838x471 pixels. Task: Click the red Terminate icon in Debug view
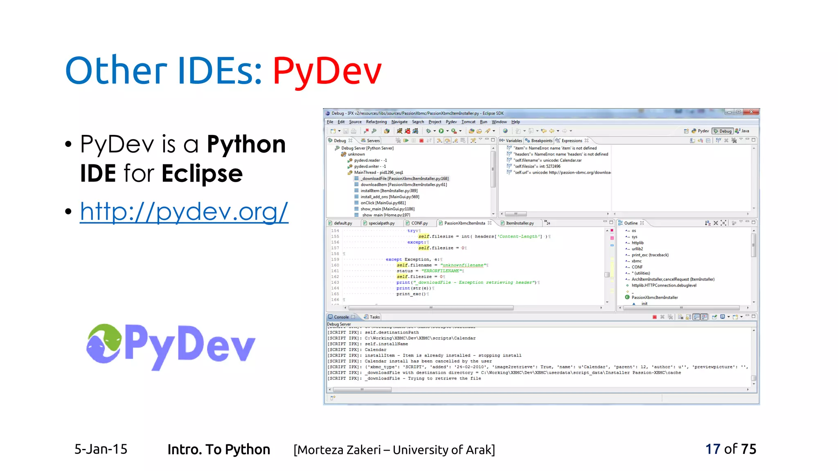tap(421, 140)
